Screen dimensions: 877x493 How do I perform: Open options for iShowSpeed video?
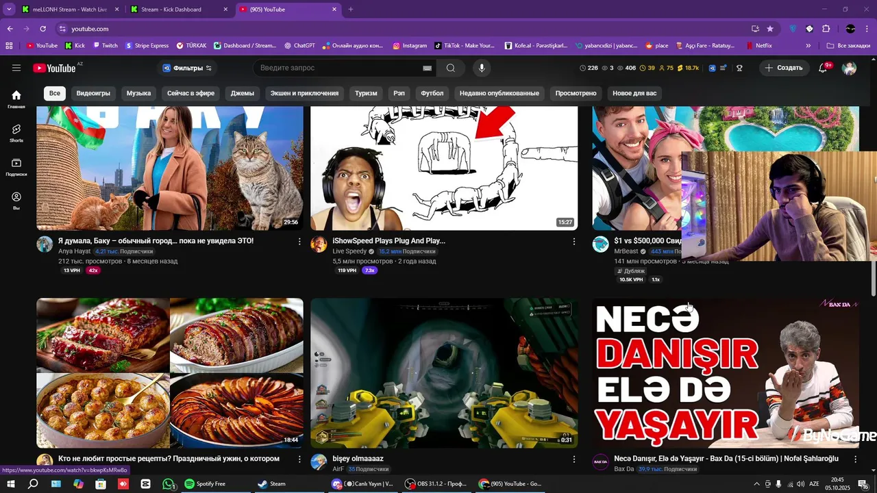click(573, 241)
